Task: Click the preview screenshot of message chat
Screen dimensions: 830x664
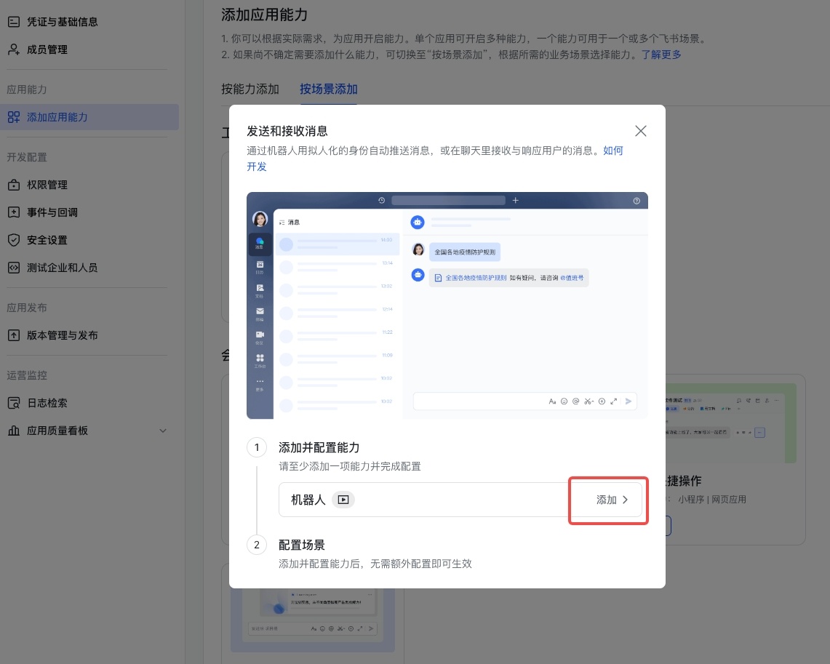Action: (447, 305)
